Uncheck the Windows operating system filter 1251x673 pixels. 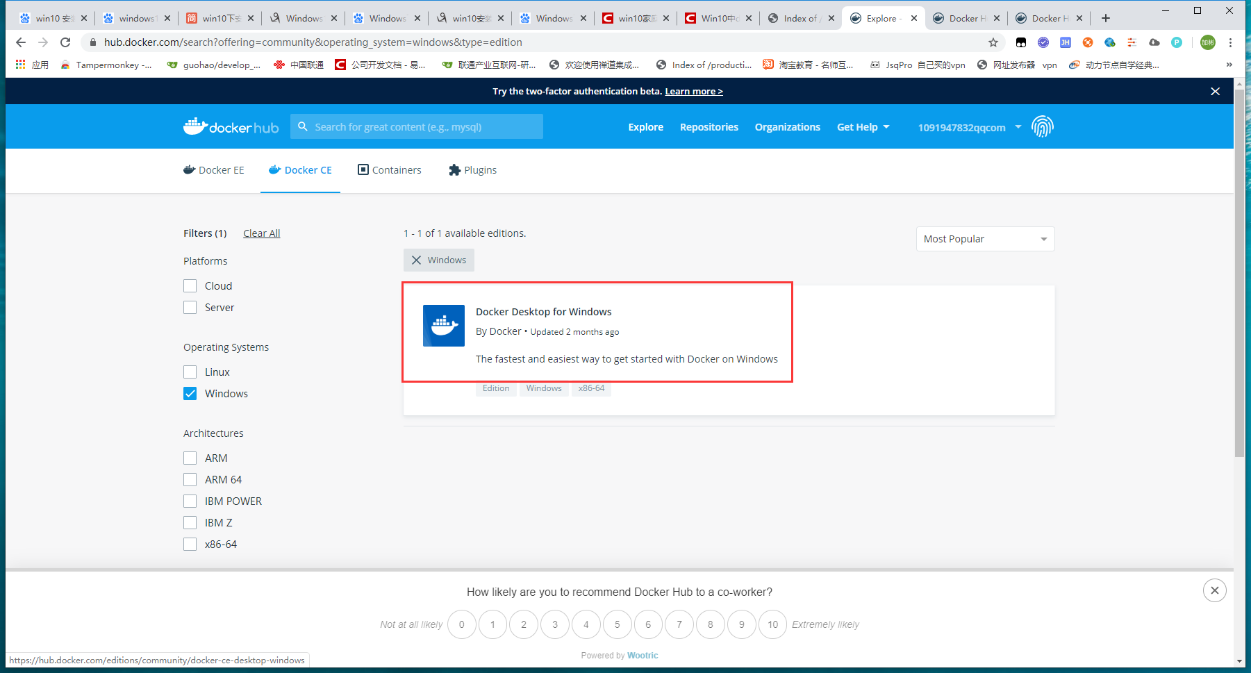190,393
